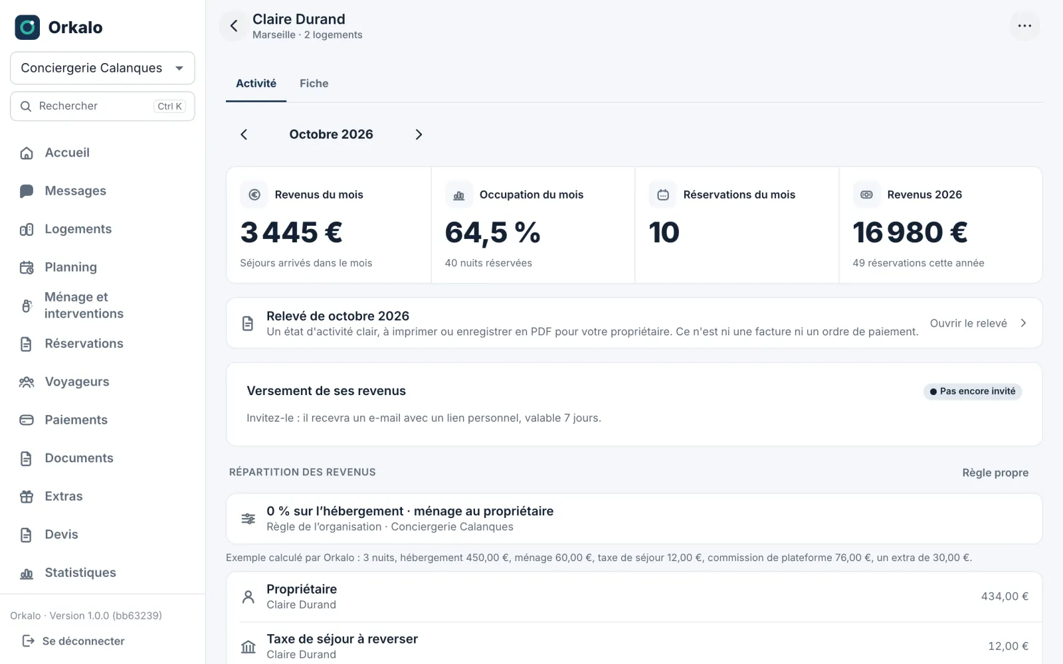Viewport: 1063px width, 664px height.
Task: Open Logements from the sidebar icon
Action: point(27,229)
